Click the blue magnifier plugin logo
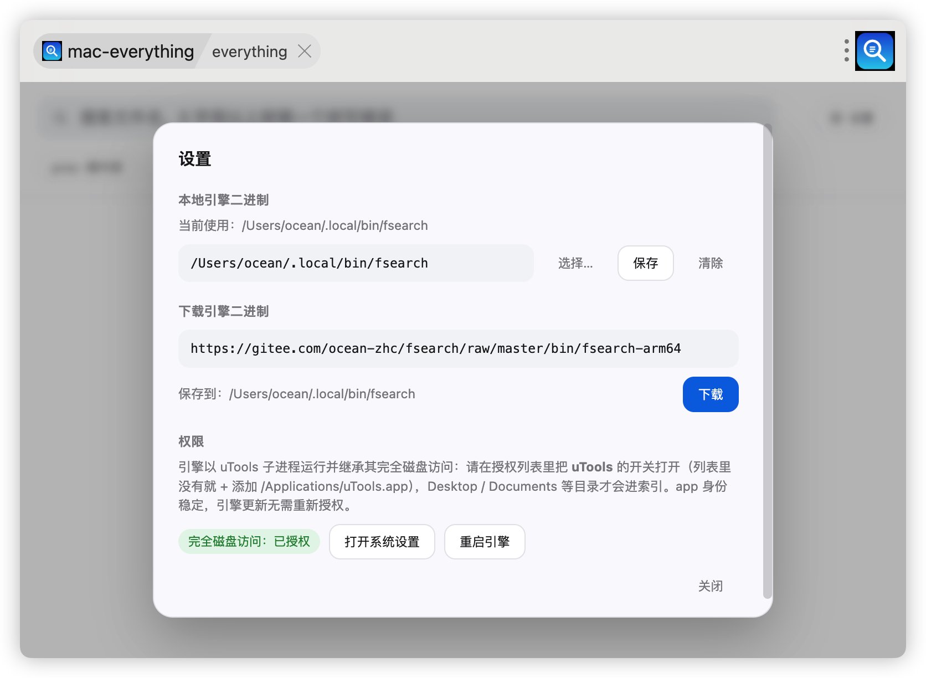Viewport: 926px width, 678px height. [x=874, y=51]
